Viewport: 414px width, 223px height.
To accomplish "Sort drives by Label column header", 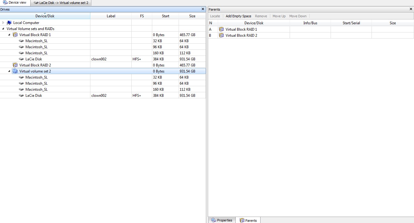I will (x=111, y=16).
